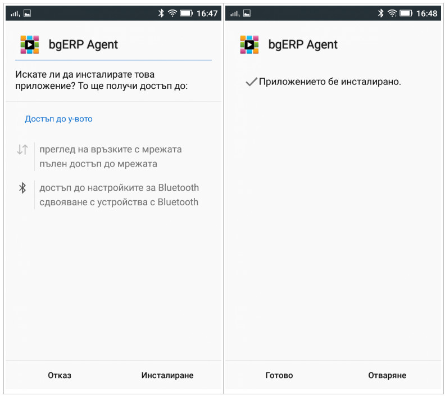The height and width of the screenshot is (396, 445).
Task: Select 'пълен достъп до мрежата' permission
Action: click(98, 164)
